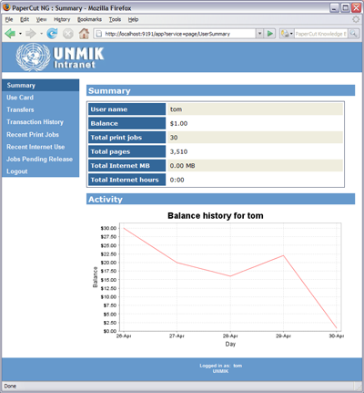The height and width of the screenshot is (393, 364).
Task: Click the PaperCut Knowledge search box
Action: [x=320, y=34]
